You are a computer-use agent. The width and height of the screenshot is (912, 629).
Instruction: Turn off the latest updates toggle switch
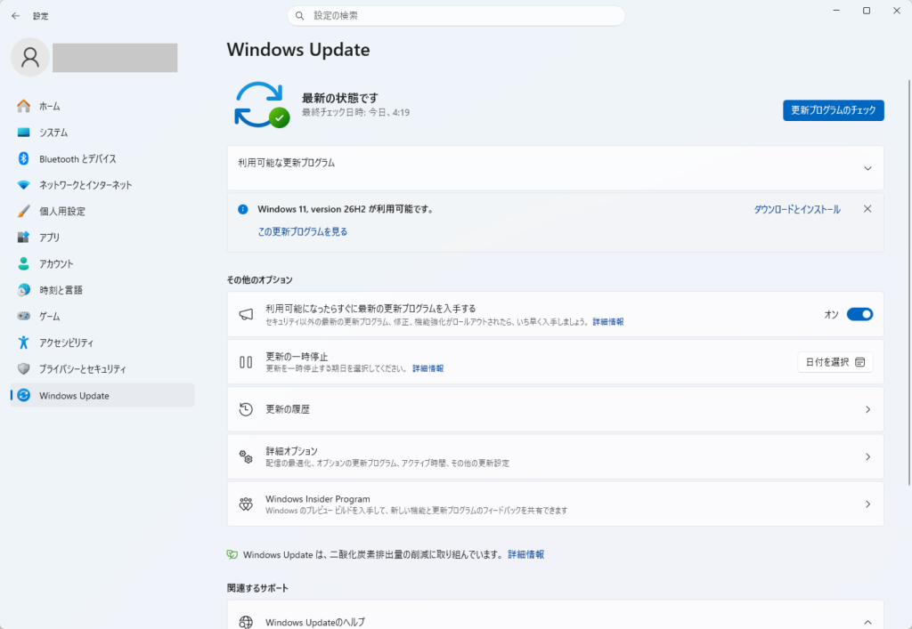859,314
